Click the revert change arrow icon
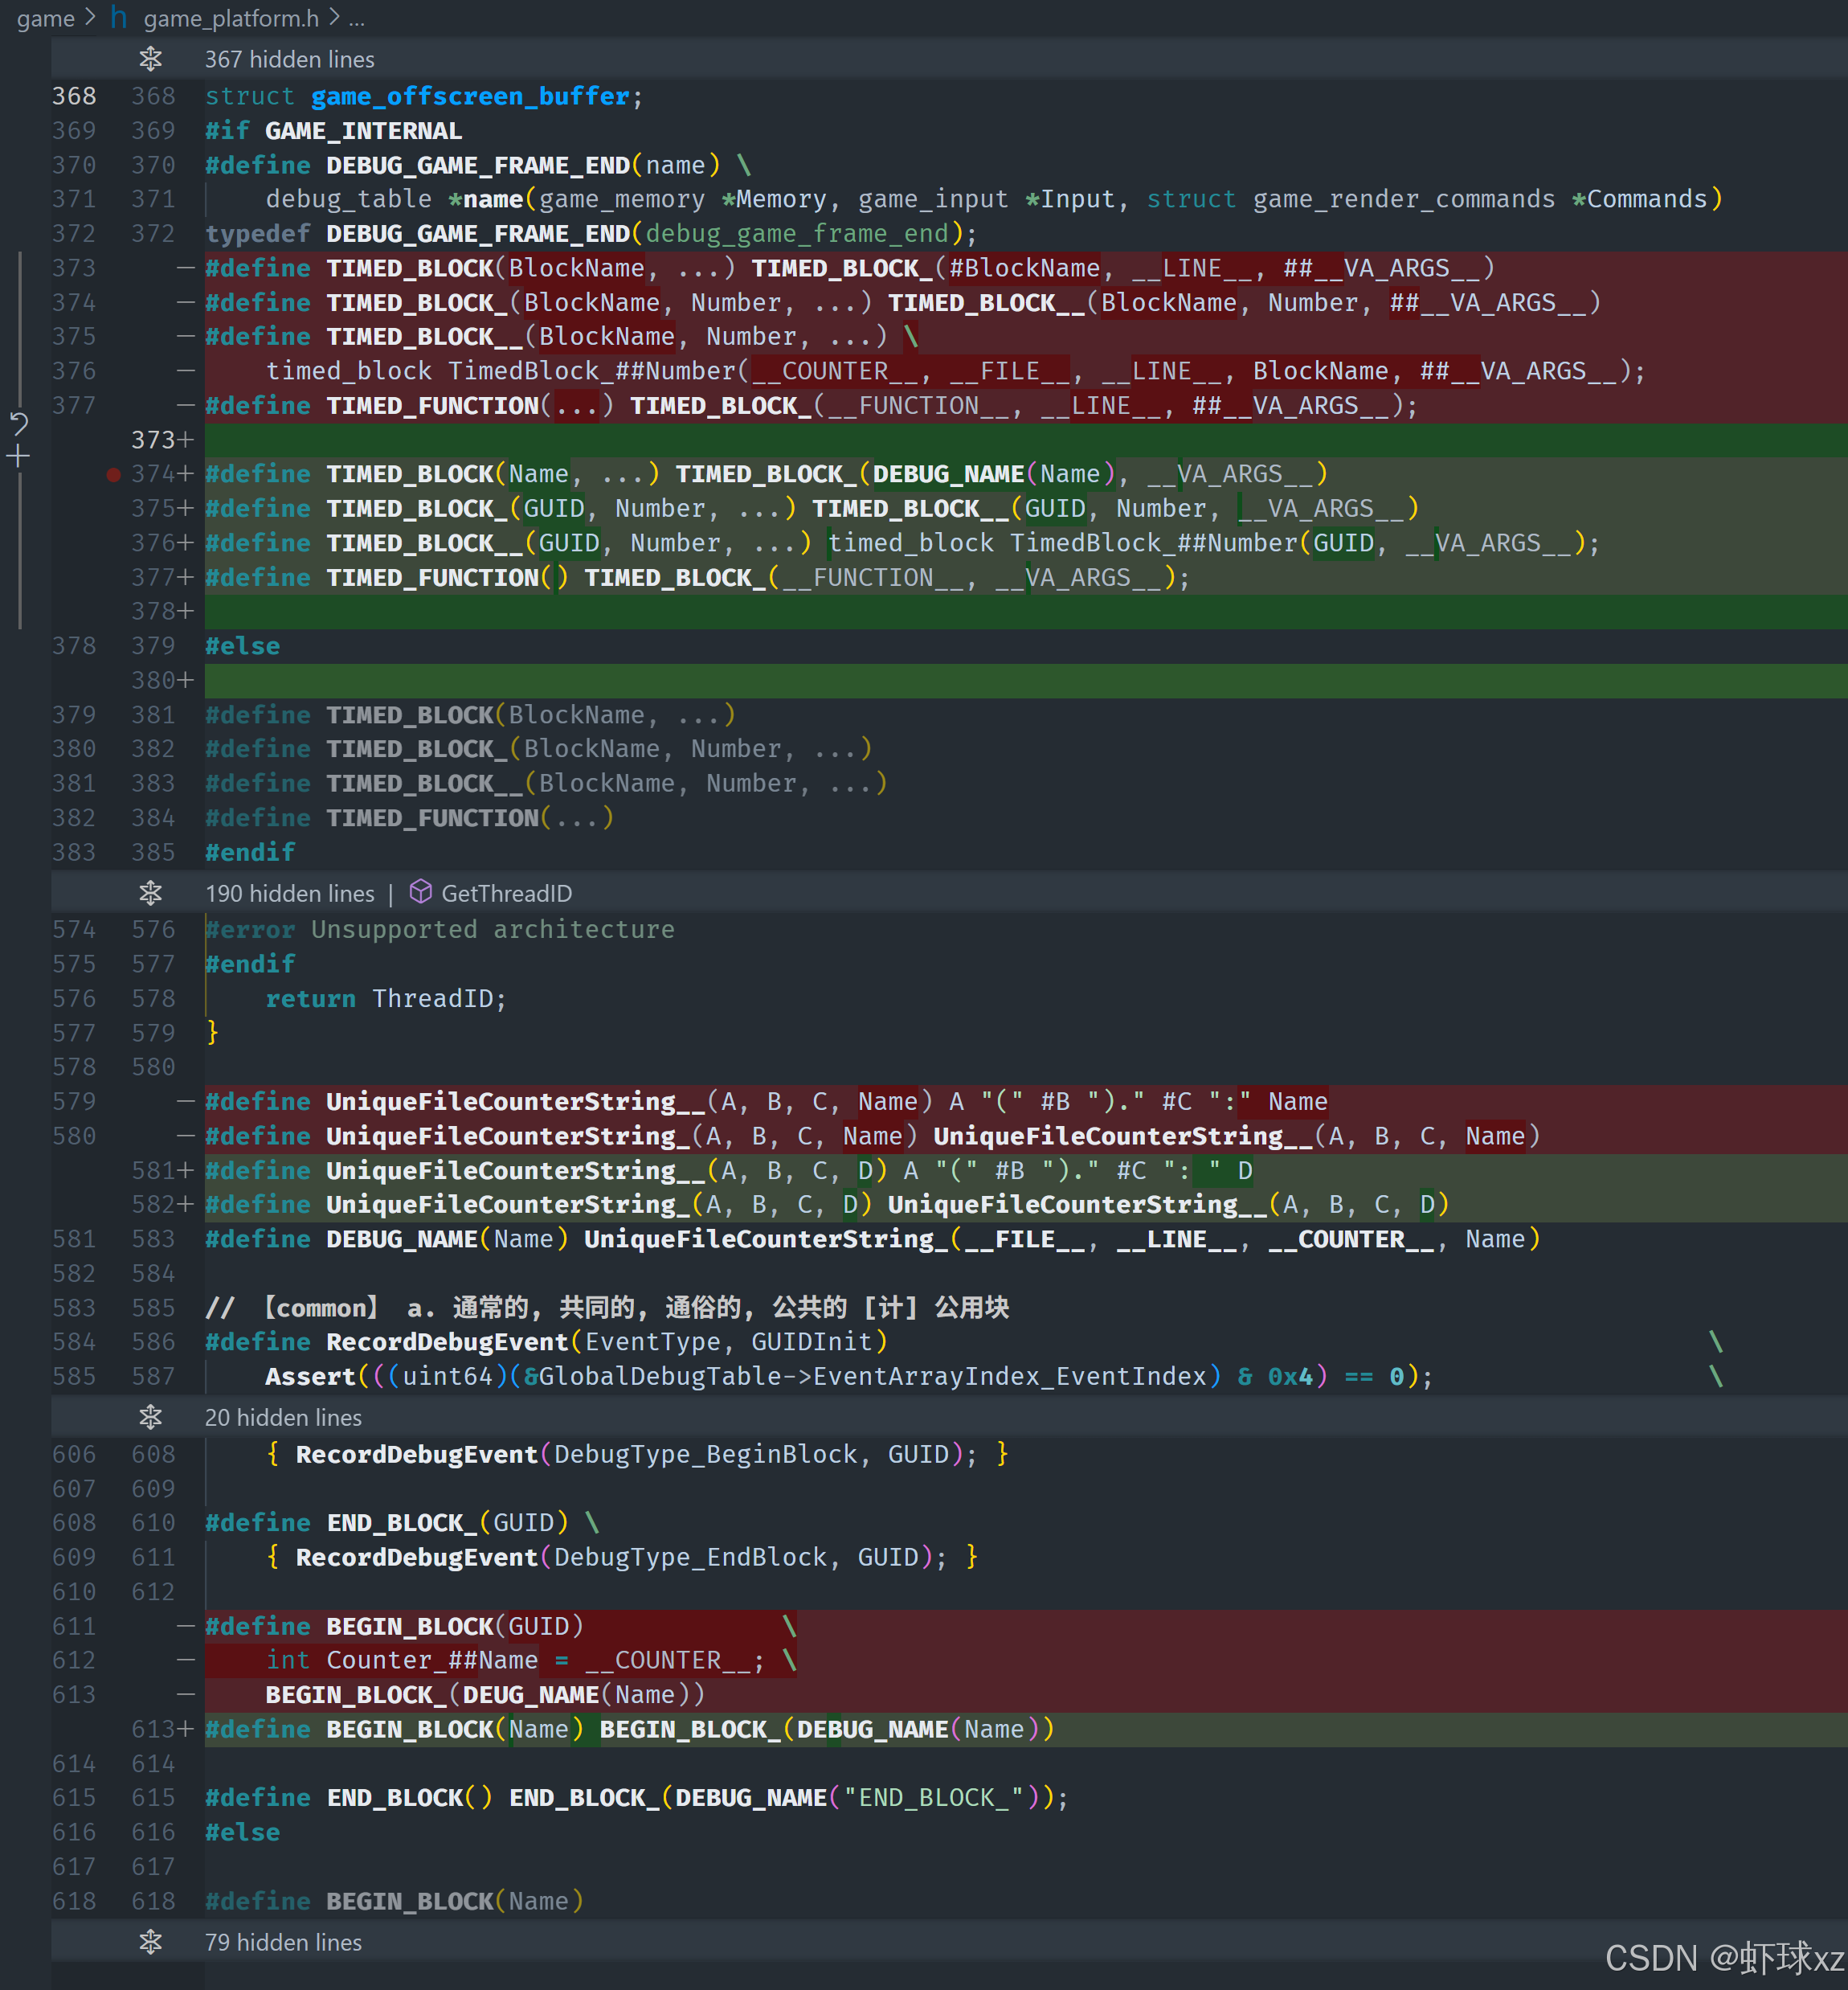The height and width of the screenshot is (1990, 1848). pos(19,424)
